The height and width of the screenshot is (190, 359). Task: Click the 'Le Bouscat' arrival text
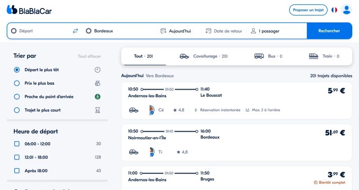[x=211, y=95]
